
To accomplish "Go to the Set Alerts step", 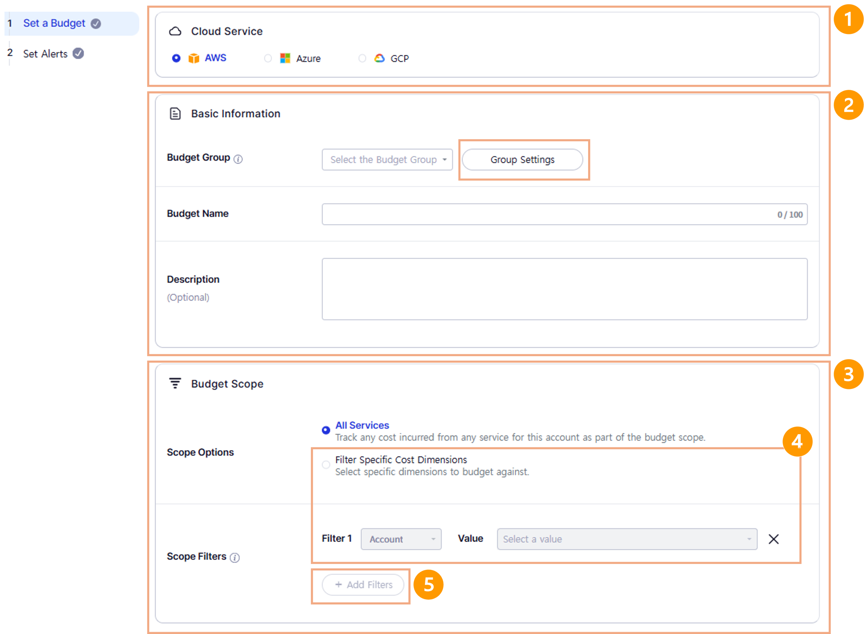I will tap(45, 54).
